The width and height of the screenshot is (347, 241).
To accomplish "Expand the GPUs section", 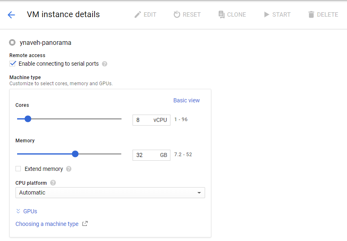I will [27, 211].
